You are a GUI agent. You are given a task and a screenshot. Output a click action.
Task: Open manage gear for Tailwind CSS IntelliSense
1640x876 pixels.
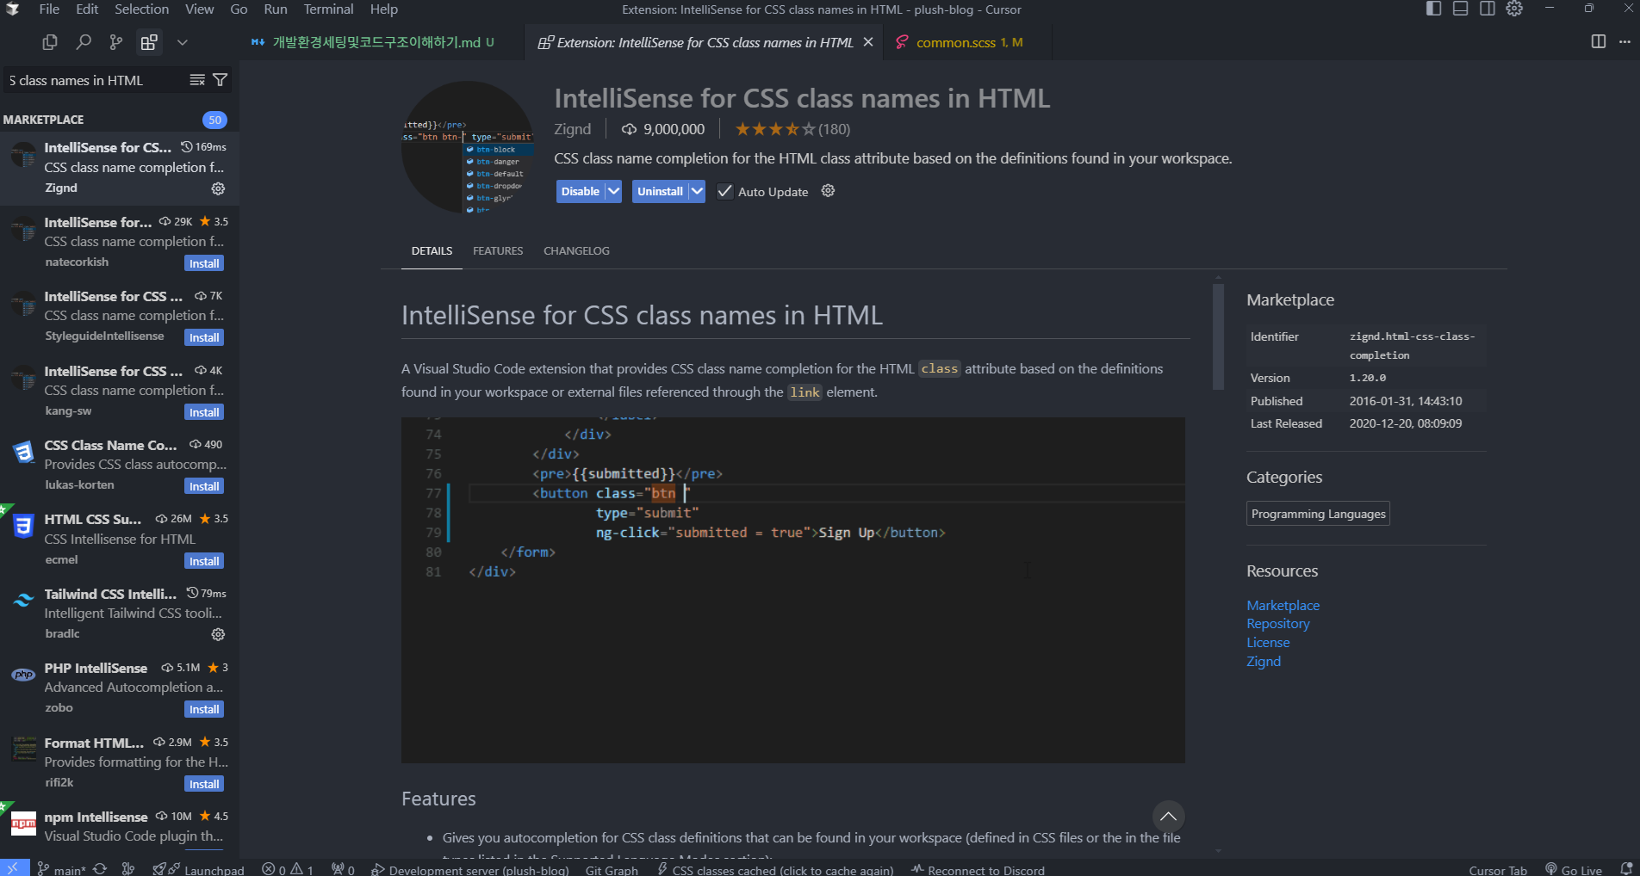click(218, 634)
